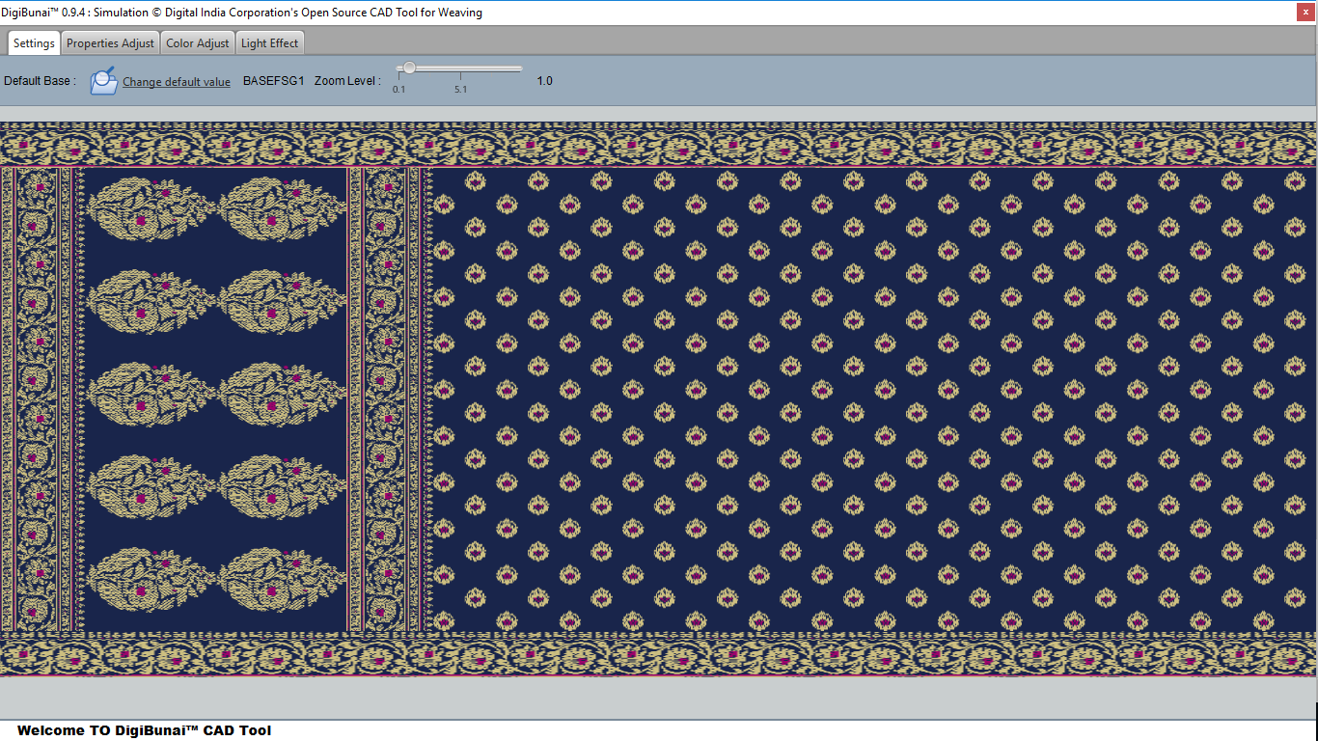
Task: Close the DigiBunai simulation window
Action: (1304, 13)
